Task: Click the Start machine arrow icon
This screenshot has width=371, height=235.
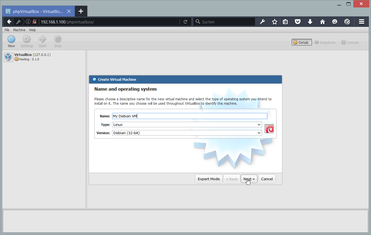Action: pos(43,39)
